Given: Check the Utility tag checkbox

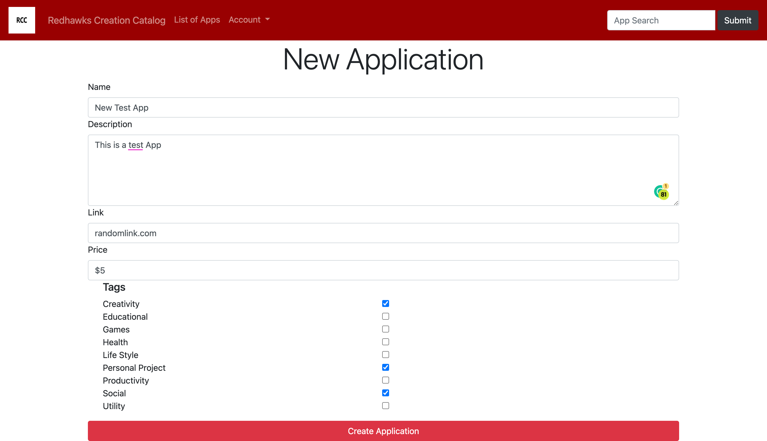Looking at the screenshot, I should pos(385,406).
